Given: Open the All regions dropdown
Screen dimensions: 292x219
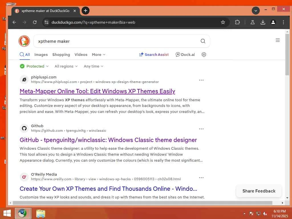Looking at the screenshot, I should pyautogui.click(x=66, y=66).
